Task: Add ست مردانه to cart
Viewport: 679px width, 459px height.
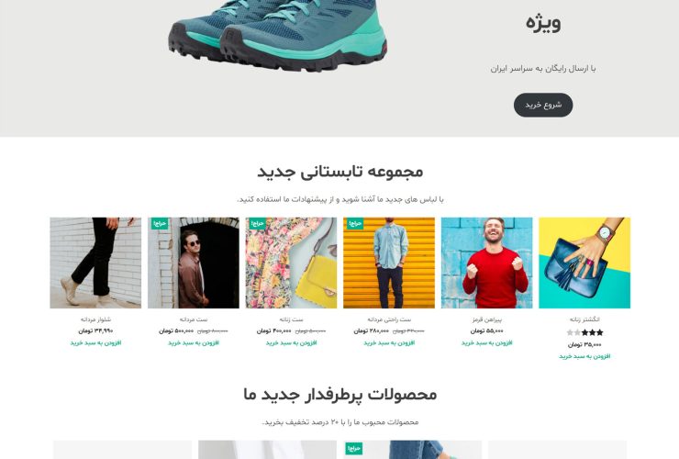Action: click(193, 342)
